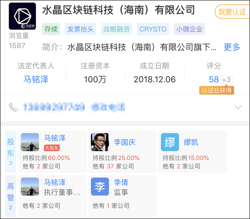Select the 小微企业 tag
Screen dimensions: 250x219
coord(189,29)
